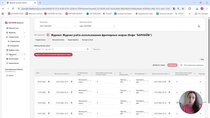Screen dimensions: 210x118
Task: Open the ЕГРЮЛ bookmark
Action: click(179, 14)
